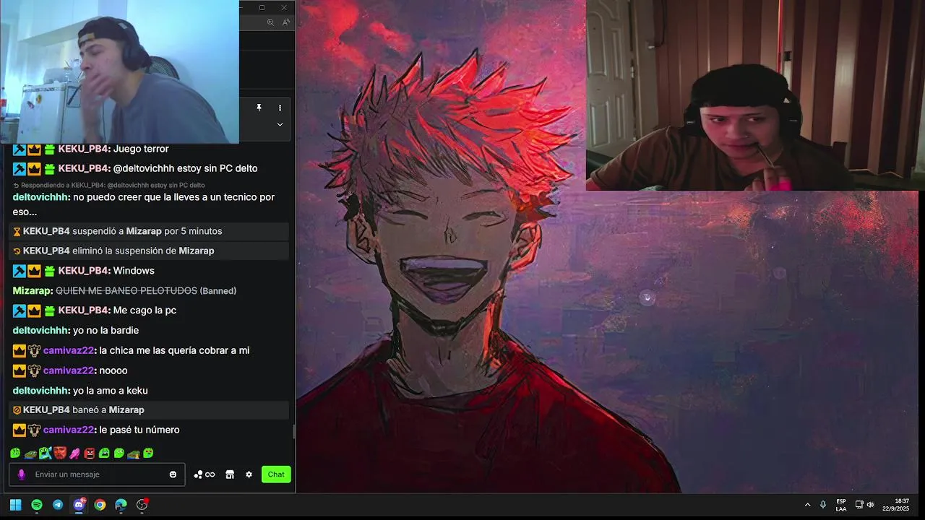This screenshot has width=925, height=520.
Task: Select the pink emote in emote row
Action: (74, 453)
